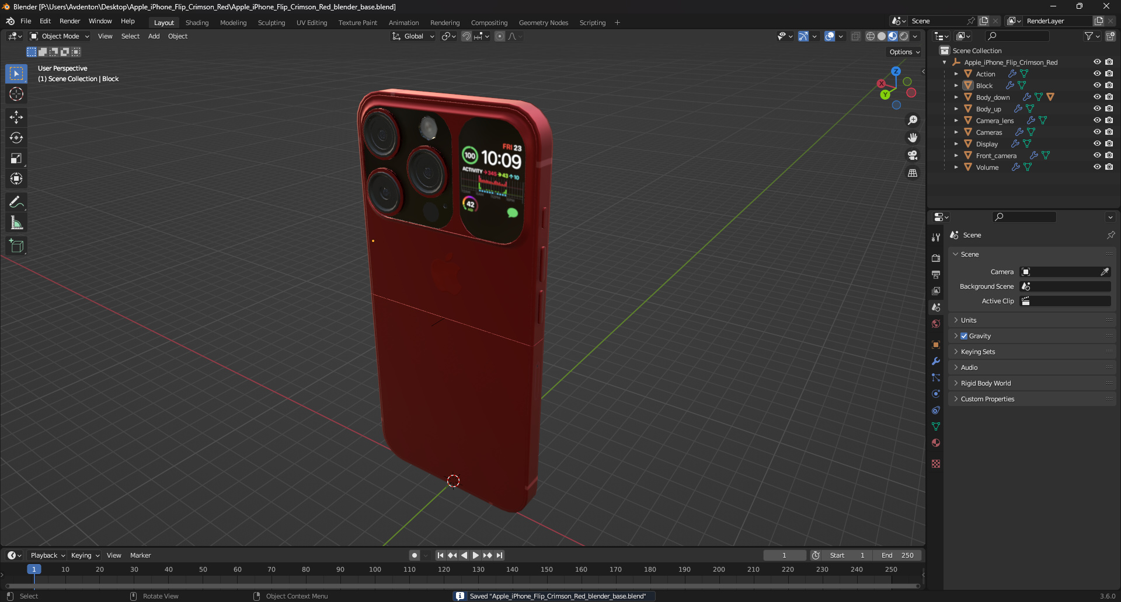Open the Add menu in viewport header

(154, 36)
